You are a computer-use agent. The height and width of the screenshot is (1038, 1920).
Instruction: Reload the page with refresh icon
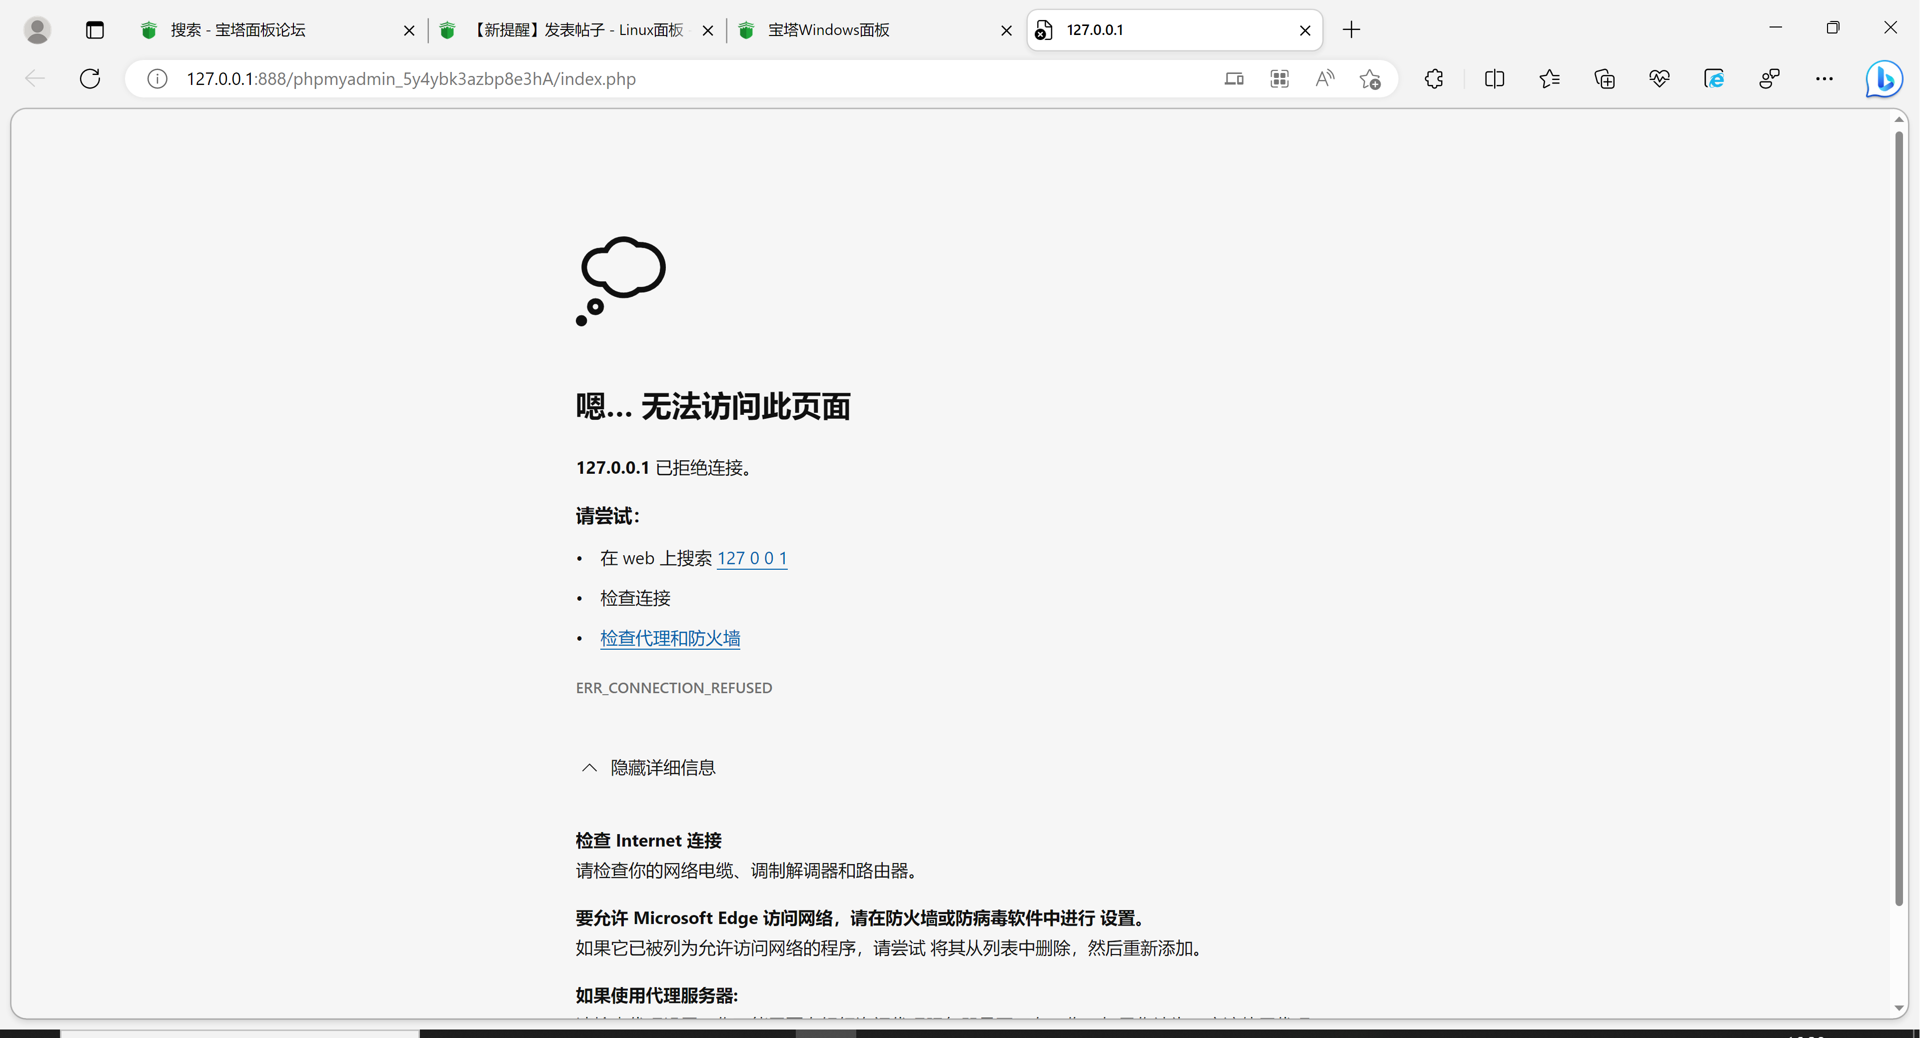(x=89, y=78)
